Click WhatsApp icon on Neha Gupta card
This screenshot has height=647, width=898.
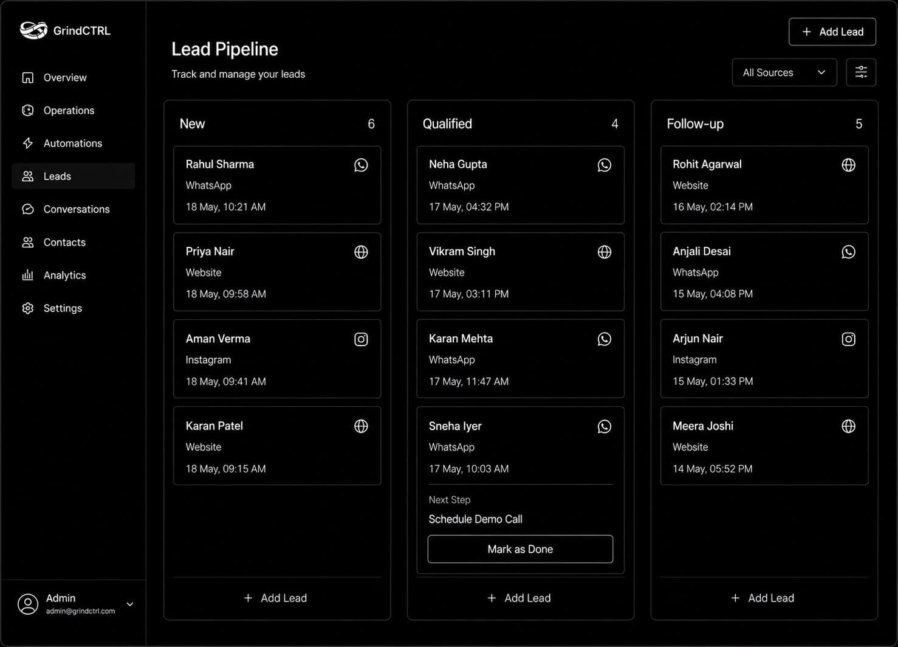click(x=605, y=165)
